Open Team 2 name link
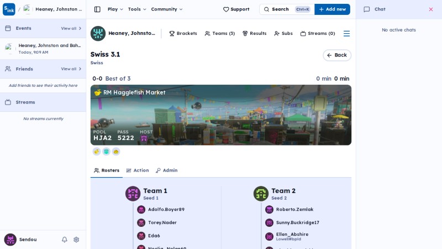This screenshot has width=442, height=249. click(283, 191)
